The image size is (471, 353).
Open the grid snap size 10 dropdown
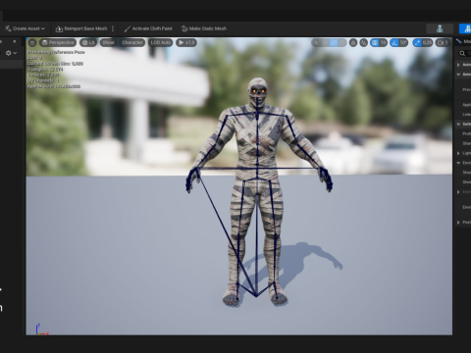pos(384,42)
